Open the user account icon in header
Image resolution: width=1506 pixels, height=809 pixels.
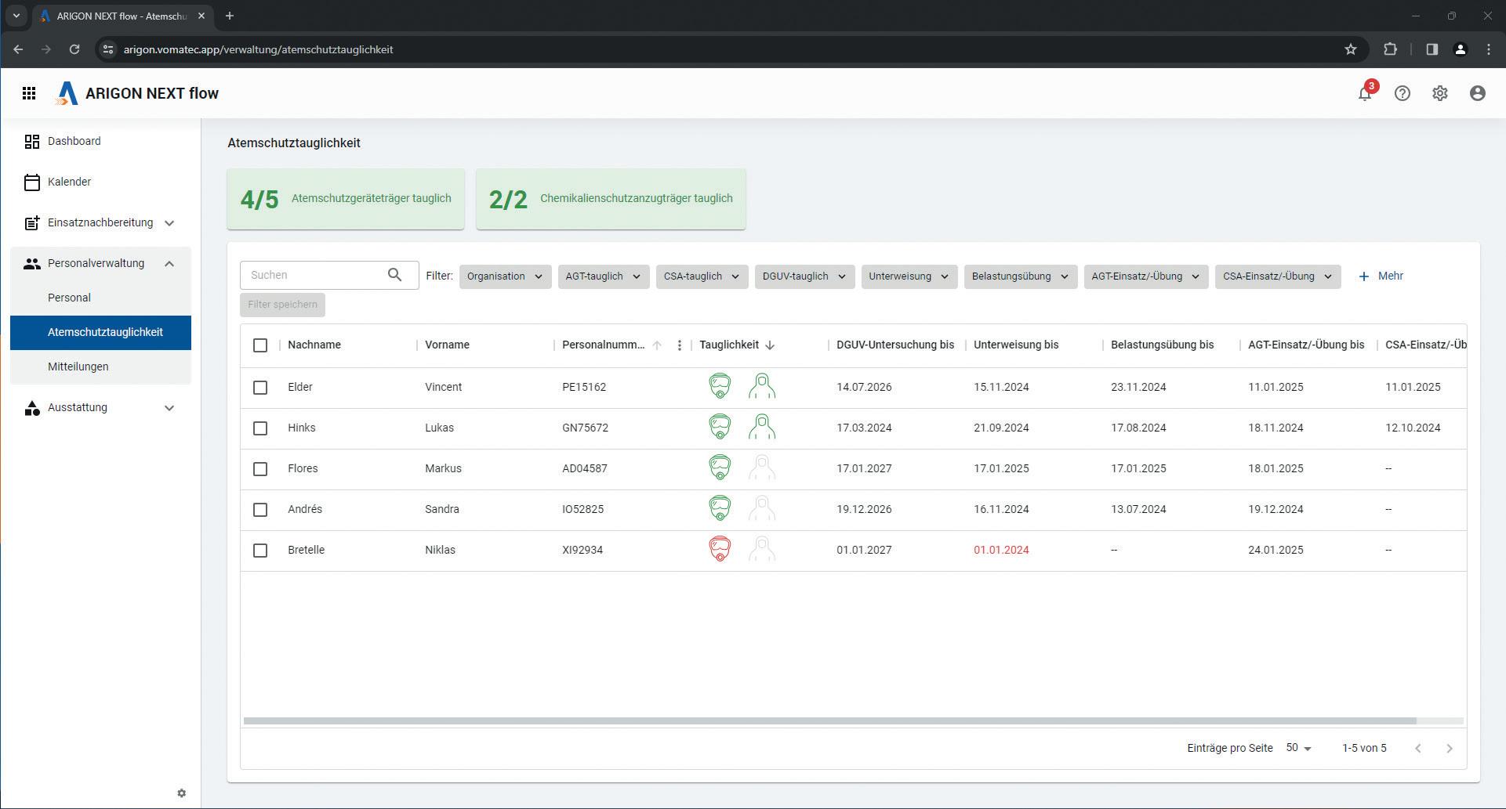pyautogui.click(x=1478, y=93)
